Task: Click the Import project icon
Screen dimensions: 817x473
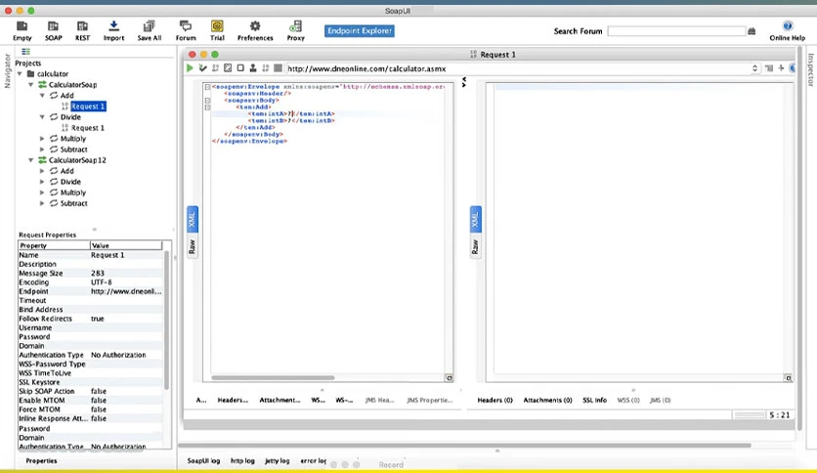Action: pos(113,30)
